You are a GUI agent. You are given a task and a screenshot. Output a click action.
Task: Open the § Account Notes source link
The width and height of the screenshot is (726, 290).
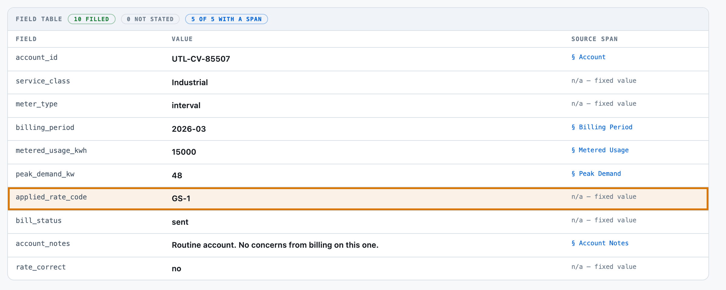[600, 243]
